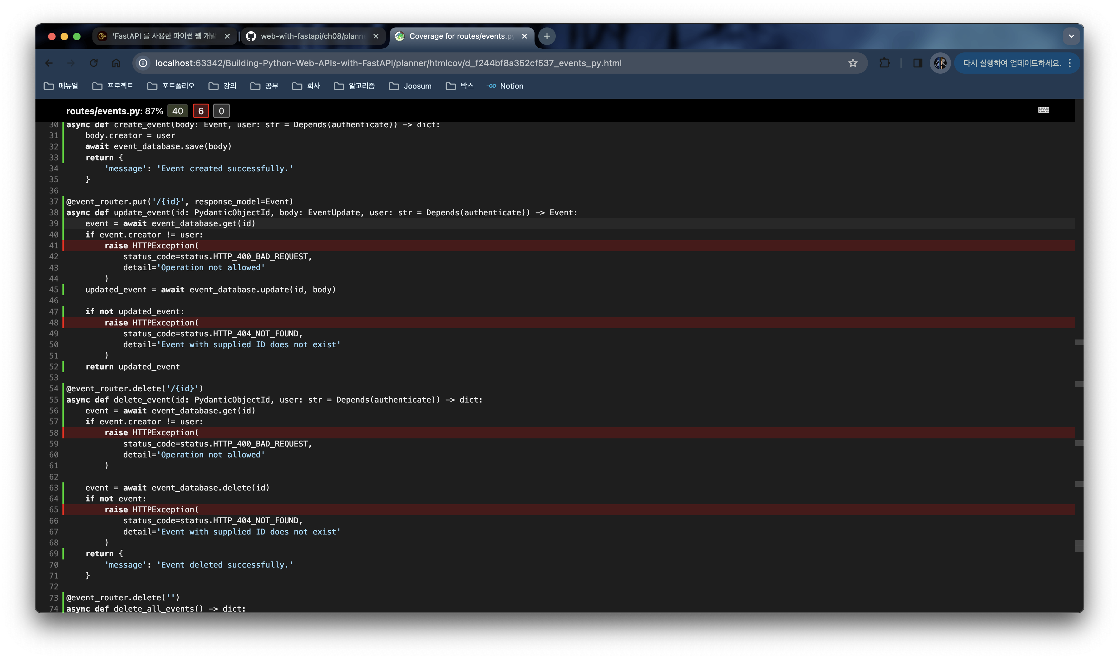This screenshot has width=1119, height=659.
Task: Click the 다시 실행하여 업데이트하세요 update button
Action: pos(1012,63)
